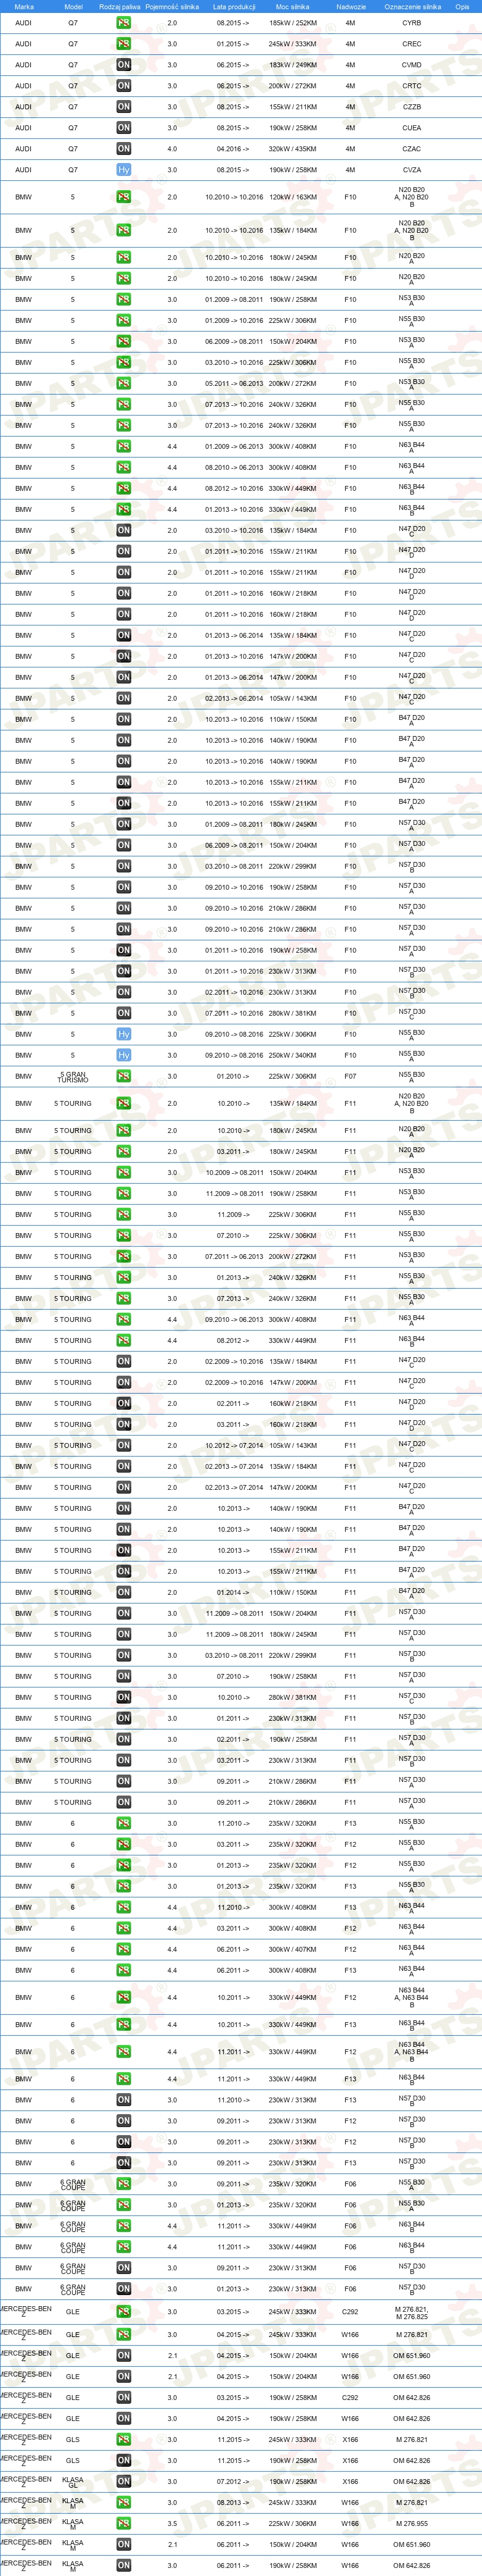Click diesel icon in BMW 5 F10 280kW/381KM row

[x=124, y=1013]
